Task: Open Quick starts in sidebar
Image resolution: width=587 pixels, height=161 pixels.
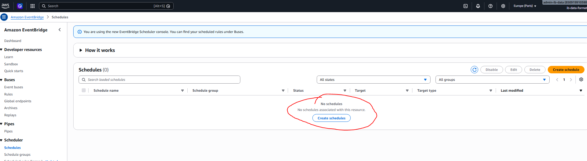Action: click(14, 71)
